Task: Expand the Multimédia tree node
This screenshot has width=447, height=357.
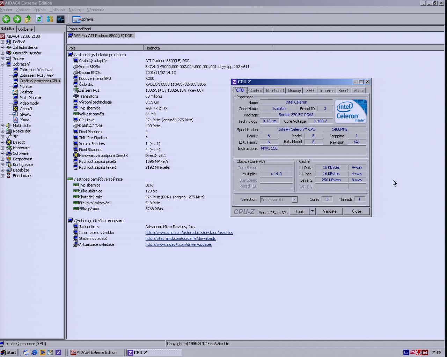Action: [x=2, y=126]
